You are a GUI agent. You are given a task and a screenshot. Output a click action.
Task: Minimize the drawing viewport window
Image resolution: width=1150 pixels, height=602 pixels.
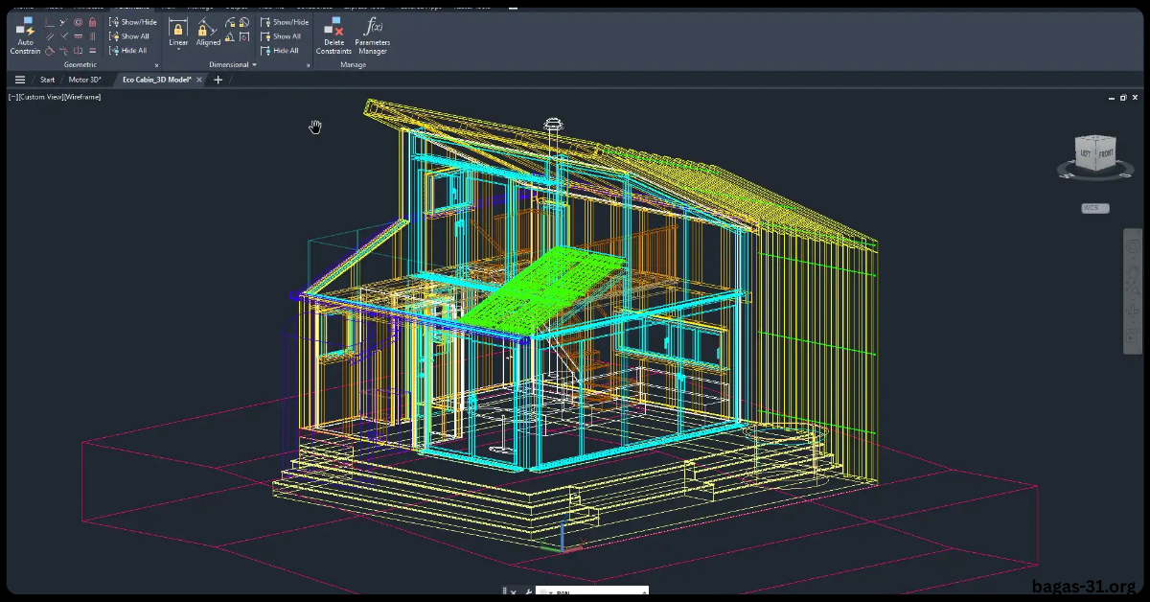pyautogui.click(x=1112, y=98)
